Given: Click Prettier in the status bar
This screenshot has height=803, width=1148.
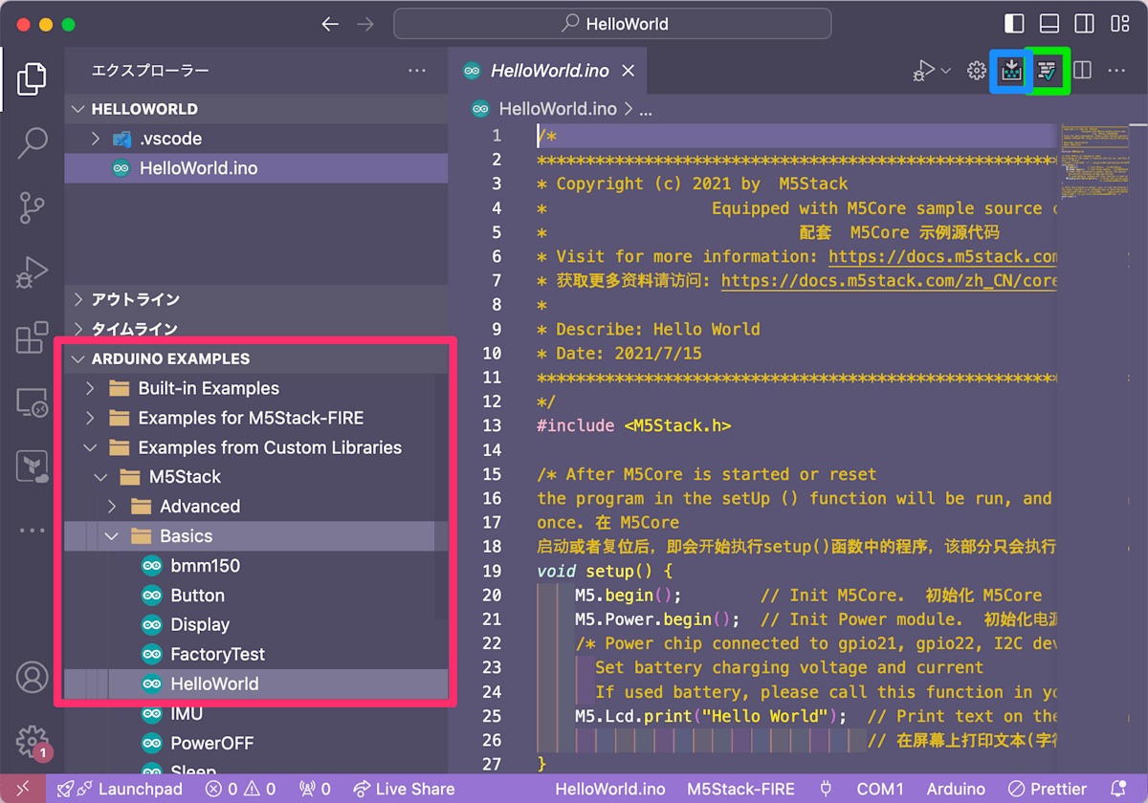Looking at the screenshot, I should [x=1047, y=789].
